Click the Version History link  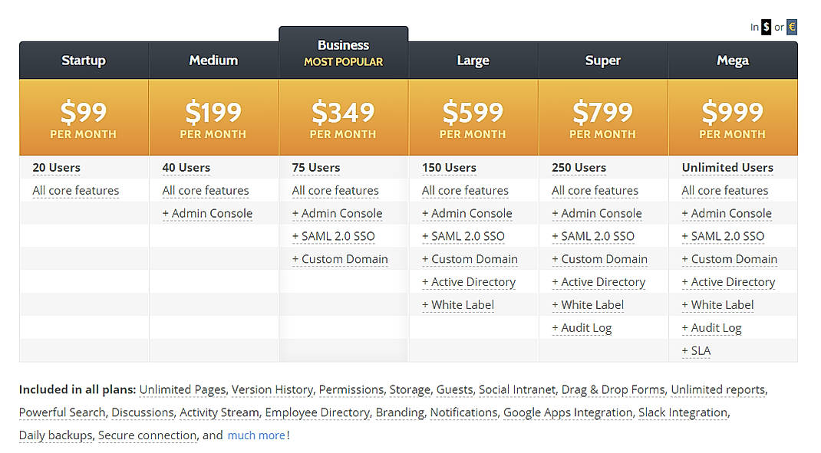(272, 389)
